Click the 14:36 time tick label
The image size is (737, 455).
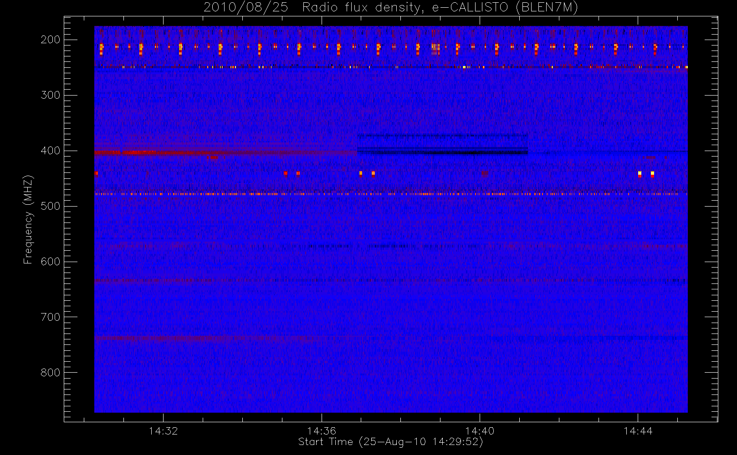[322, 431]
